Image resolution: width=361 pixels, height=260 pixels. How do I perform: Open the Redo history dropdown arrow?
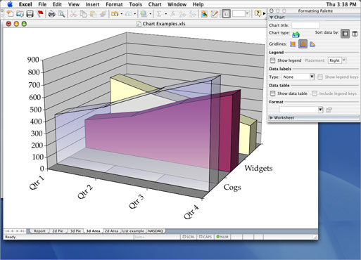tap(135, 14)
